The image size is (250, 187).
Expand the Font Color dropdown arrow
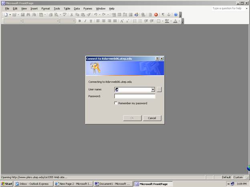click(179, 21)
